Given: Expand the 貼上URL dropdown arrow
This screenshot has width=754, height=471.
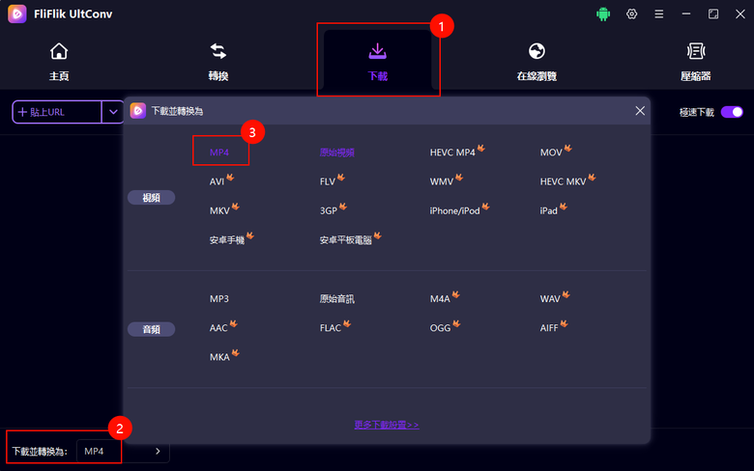Looking at the screenshot, I should [x=113, y=112].
